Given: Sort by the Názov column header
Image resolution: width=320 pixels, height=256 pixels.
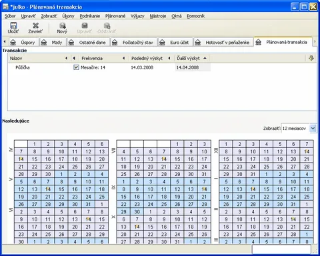Looking at the screenshot, I should tap(16, 58).
